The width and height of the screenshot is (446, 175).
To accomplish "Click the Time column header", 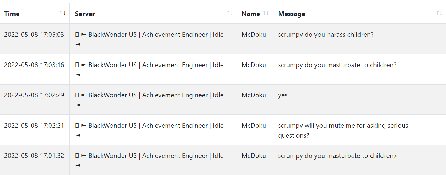I will (x=12, y=14).
